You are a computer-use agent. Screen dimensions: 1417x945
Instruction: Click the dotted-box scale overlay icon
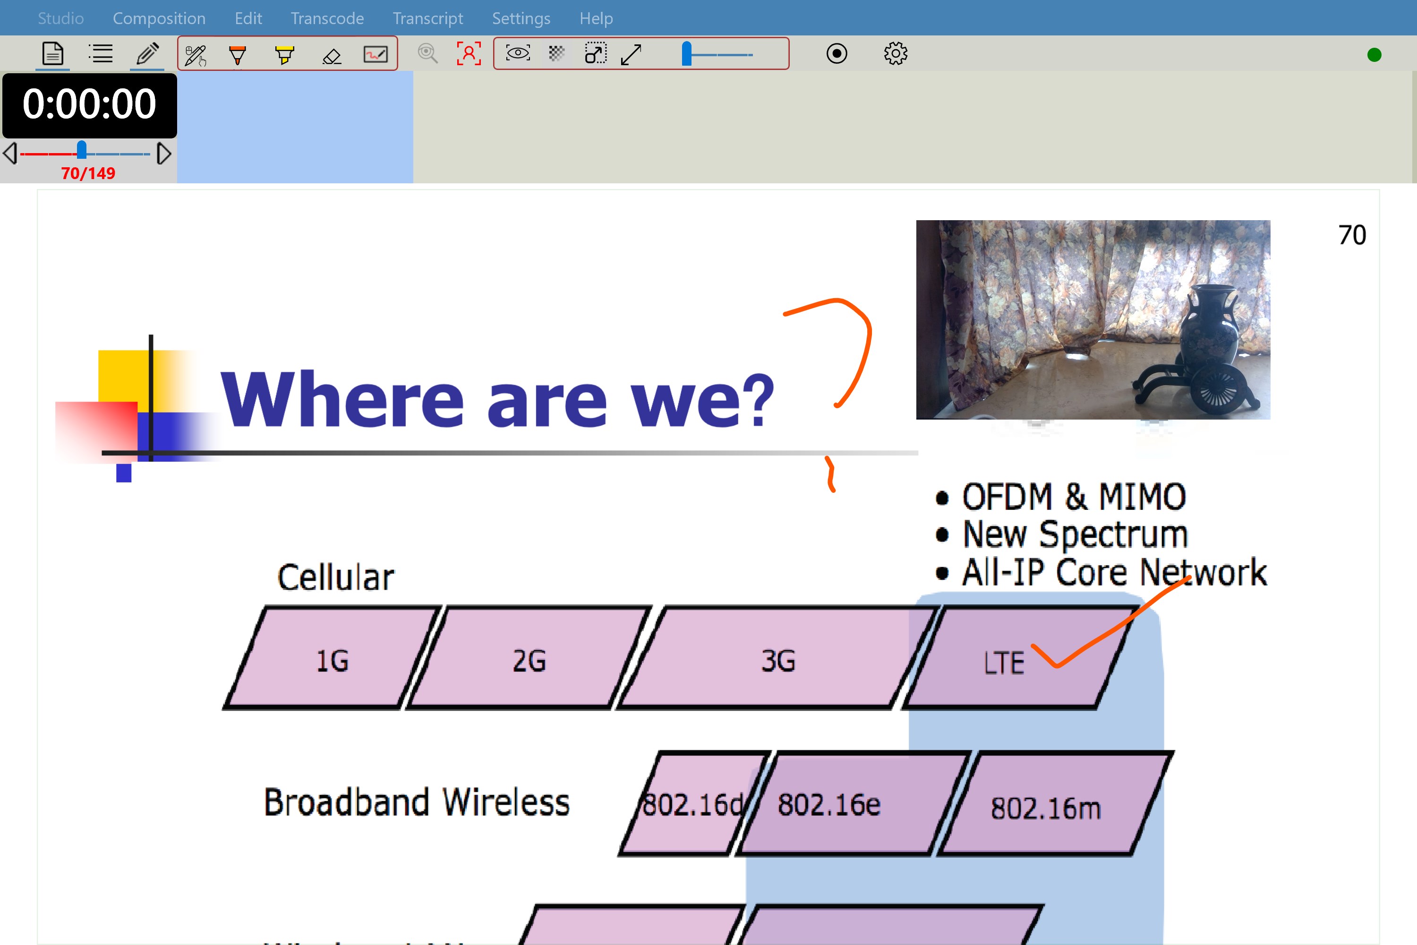595,54
